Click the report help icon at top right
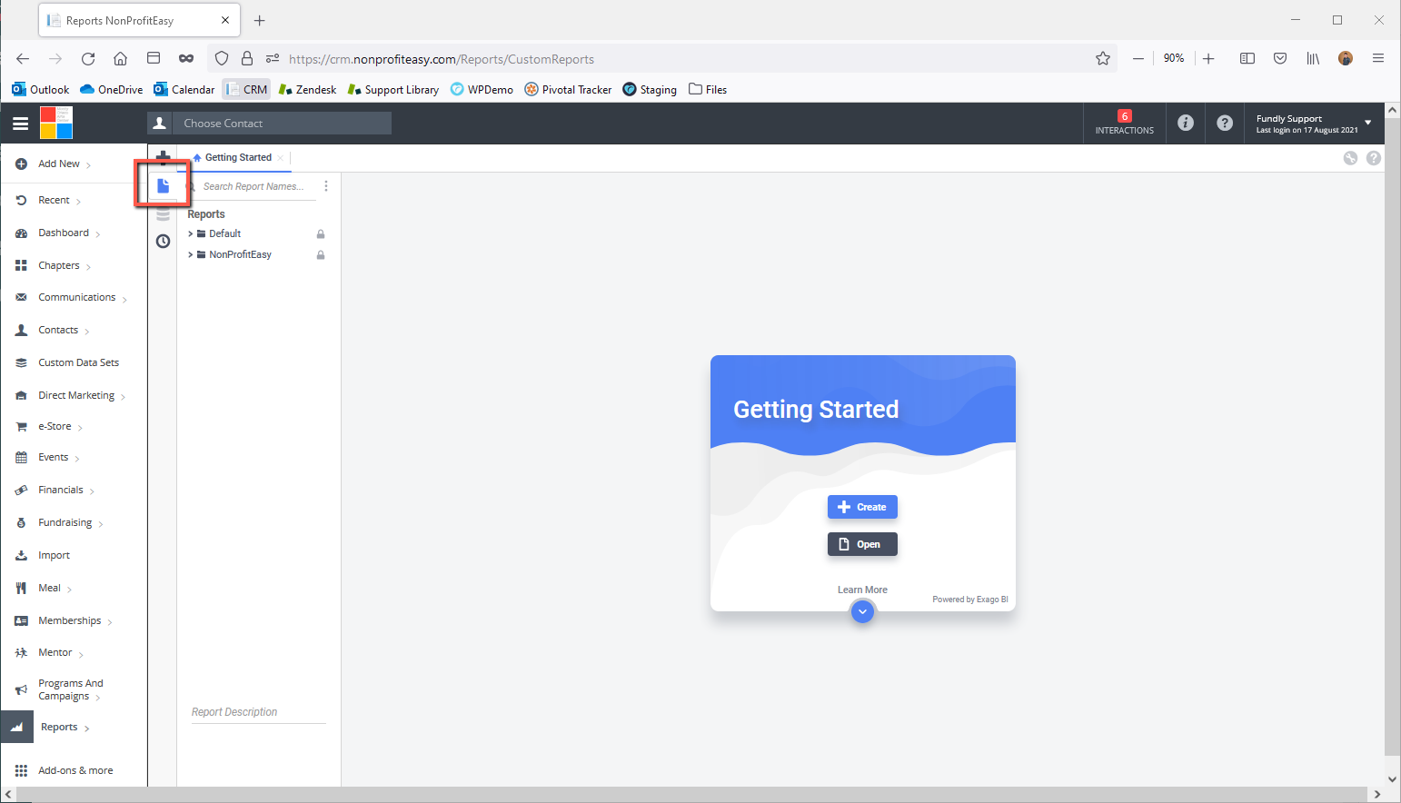 click(1374, 158)
